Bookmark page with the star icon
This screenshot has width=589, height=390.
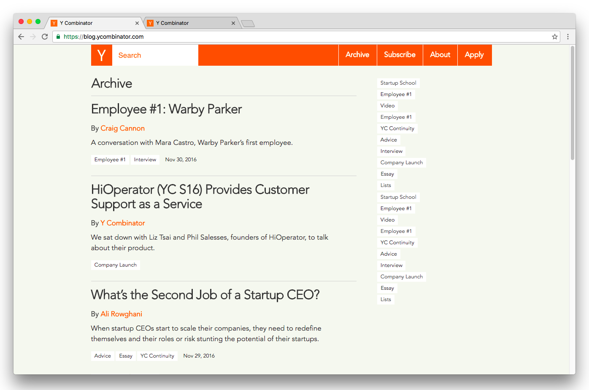555,37
